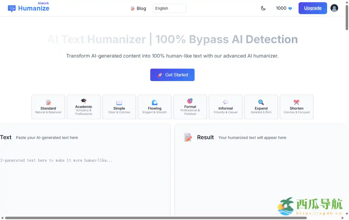This screenshot has width=349, height=220.
Task: Choose the Informal chat-bubble style
Action: tap(225, 107)
